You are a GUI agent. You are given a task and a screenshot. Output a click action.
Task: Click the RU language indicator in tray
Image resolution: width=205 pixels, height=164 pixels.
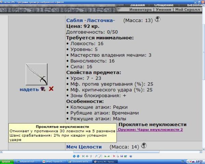(182, 162)
